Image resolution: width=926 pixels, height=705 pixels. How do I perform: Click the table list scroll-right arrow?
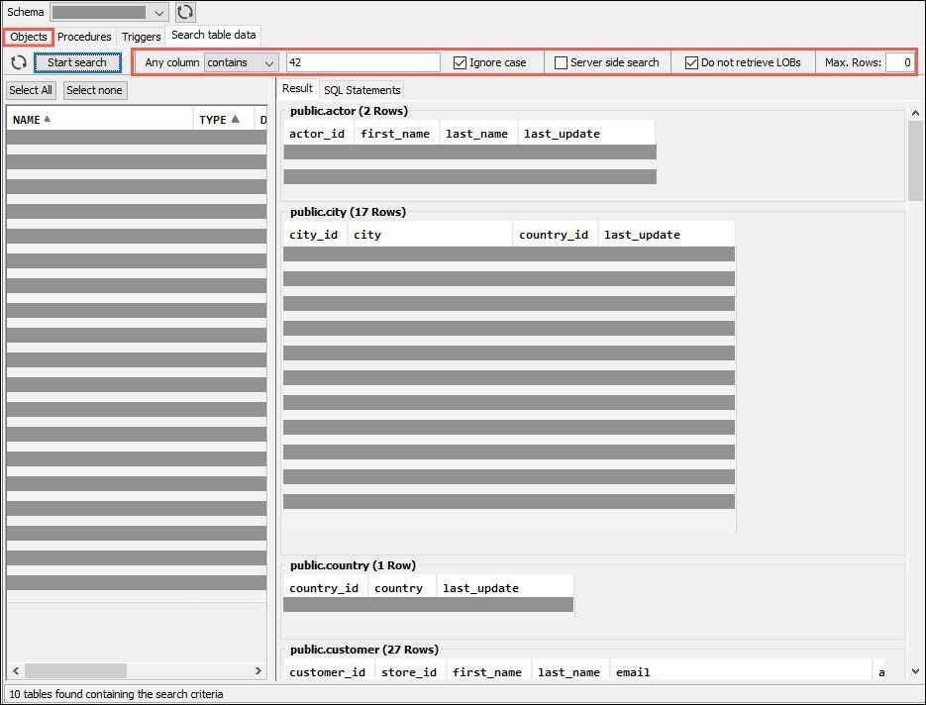point(259,671)
